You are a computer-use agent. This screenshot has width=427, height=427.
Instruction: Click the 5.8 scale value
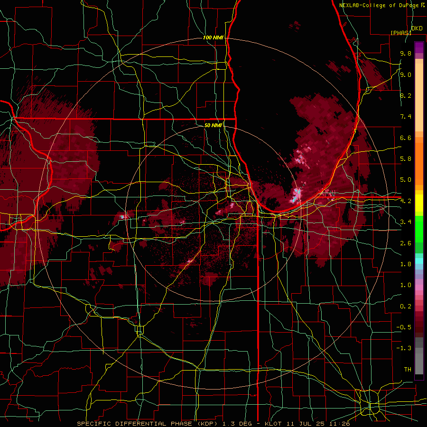406,159
